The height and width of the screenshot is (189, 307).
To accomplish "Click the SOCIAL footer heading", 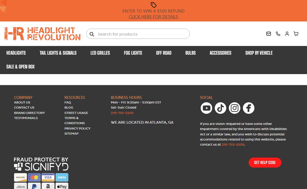I will coord(206,97).
